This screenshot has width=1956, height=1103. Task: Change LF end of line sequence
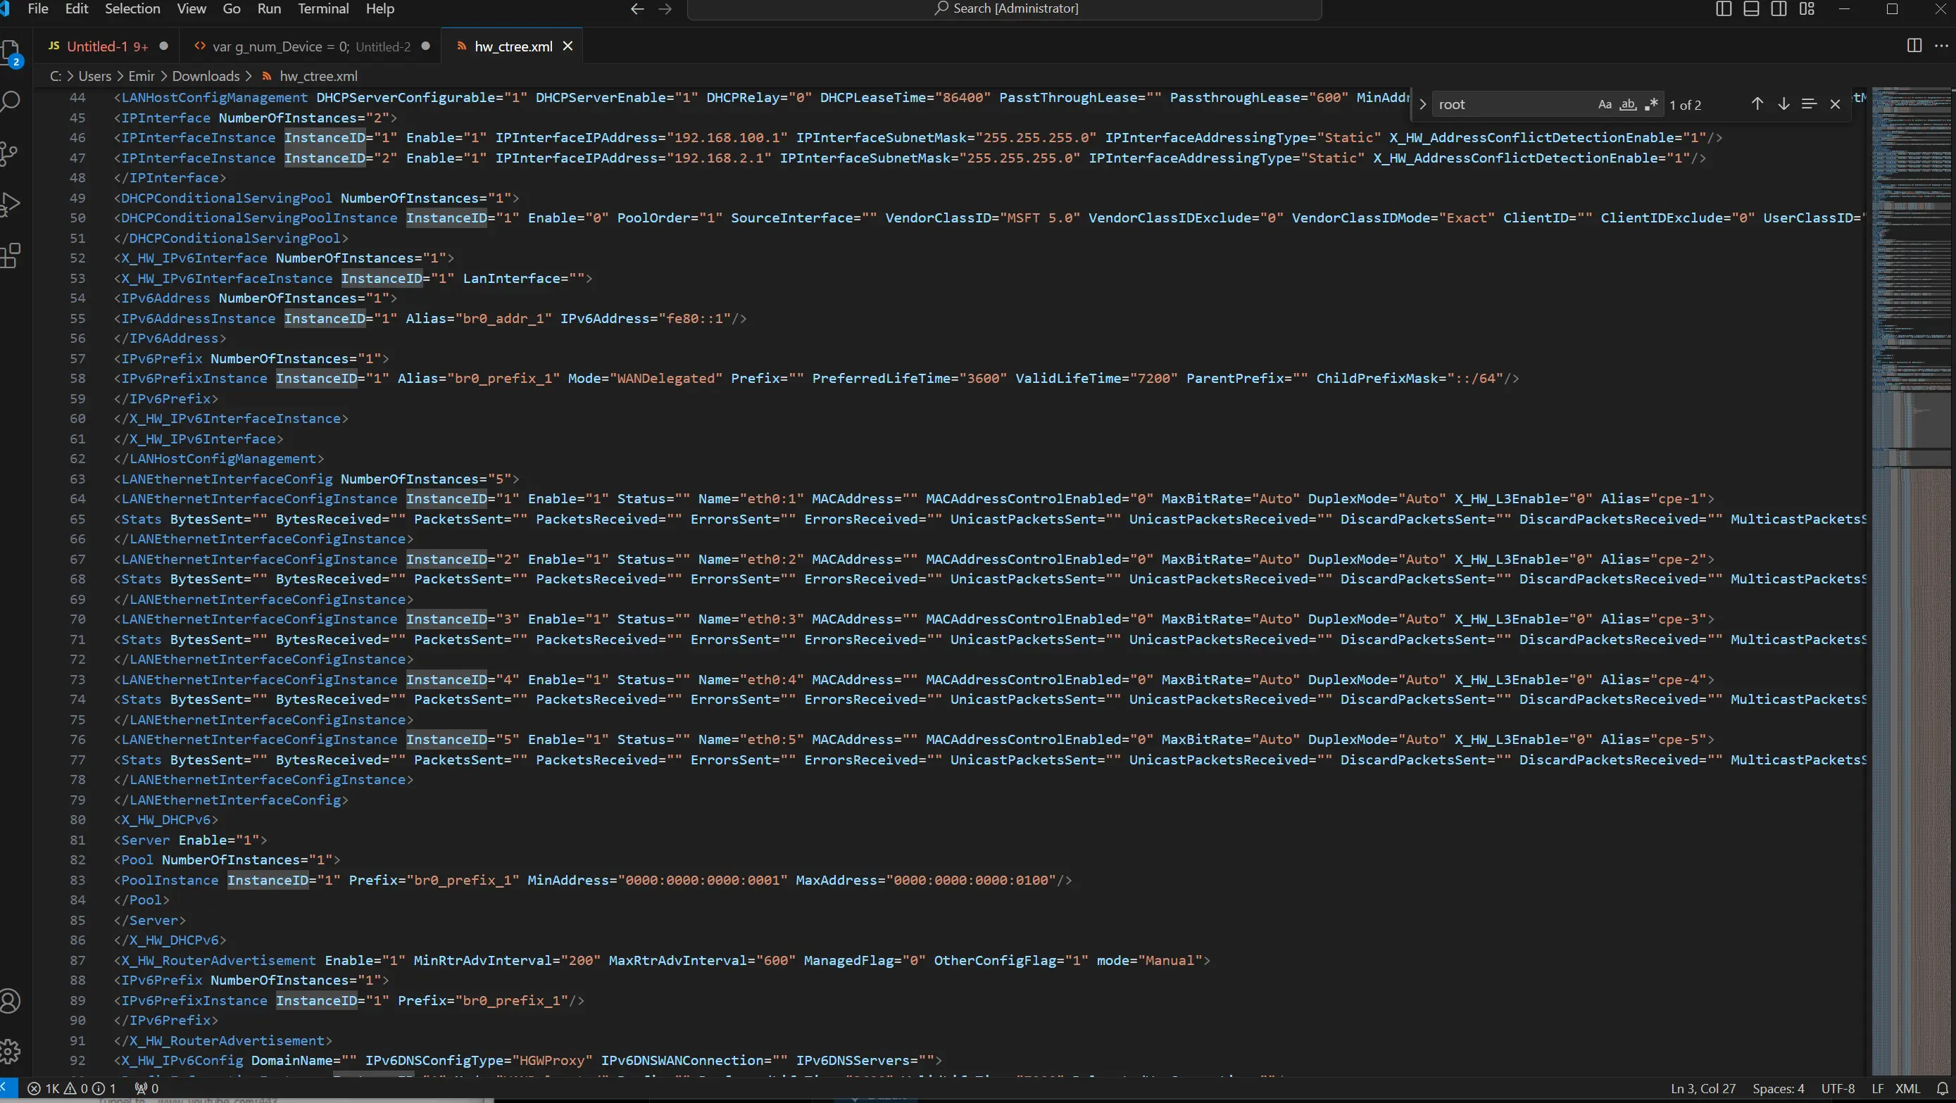point(1877,1089)
